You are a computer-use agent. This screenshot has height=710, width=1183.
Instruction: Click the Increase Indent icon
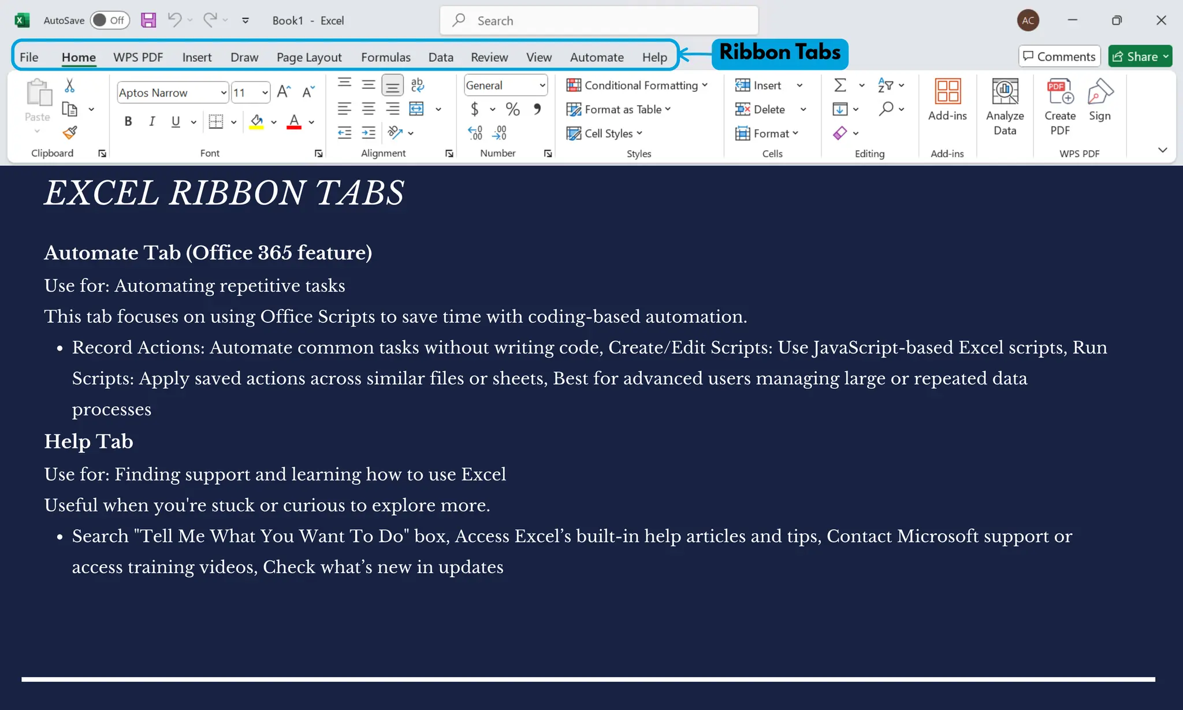coord(369,133)
